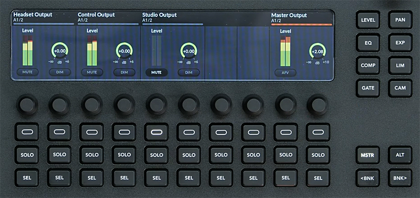Solo the column under Headset Output MUTE
This screenshot has height=198, width=420.
[x=27, y=155]
